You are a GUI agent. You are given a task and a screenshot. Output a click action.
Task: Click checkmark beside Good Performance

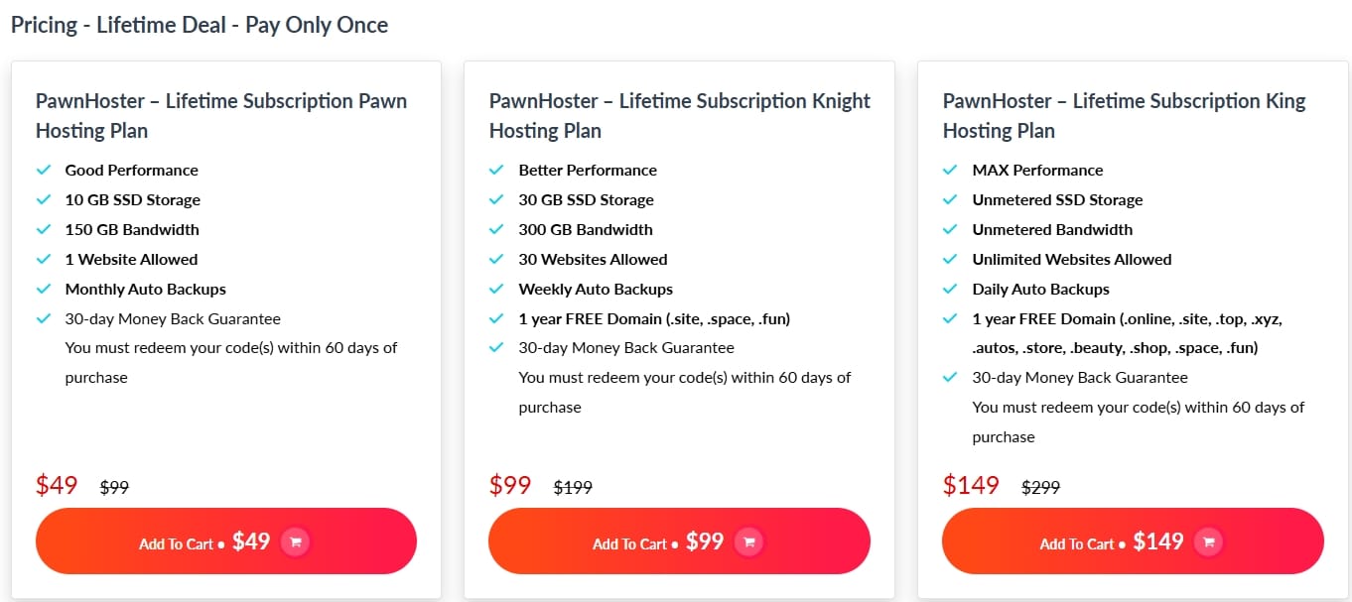pos(44,170)
